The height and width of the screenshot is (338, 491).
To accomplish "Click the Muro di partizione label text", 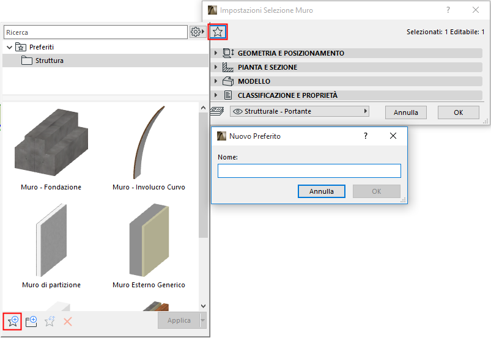I will tap(51, 285).
